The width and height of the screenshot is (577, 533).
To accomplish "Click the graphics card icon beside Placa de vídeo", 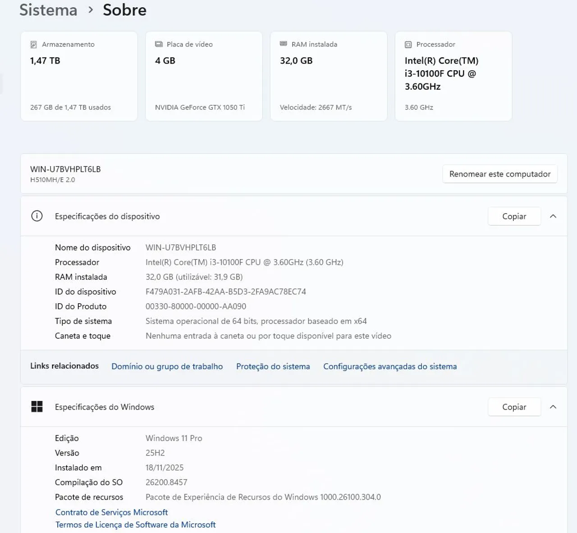I will click(159, 44).
